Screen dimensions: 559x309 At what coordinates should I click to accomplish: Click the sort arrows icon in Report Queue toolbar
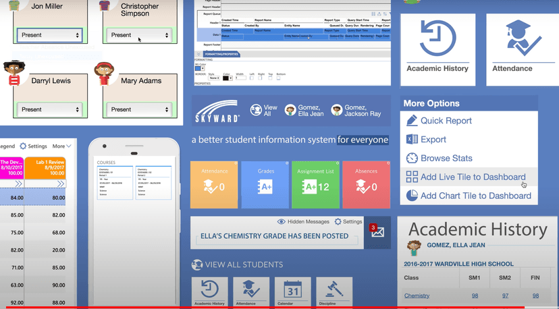(x=385, y=14)
